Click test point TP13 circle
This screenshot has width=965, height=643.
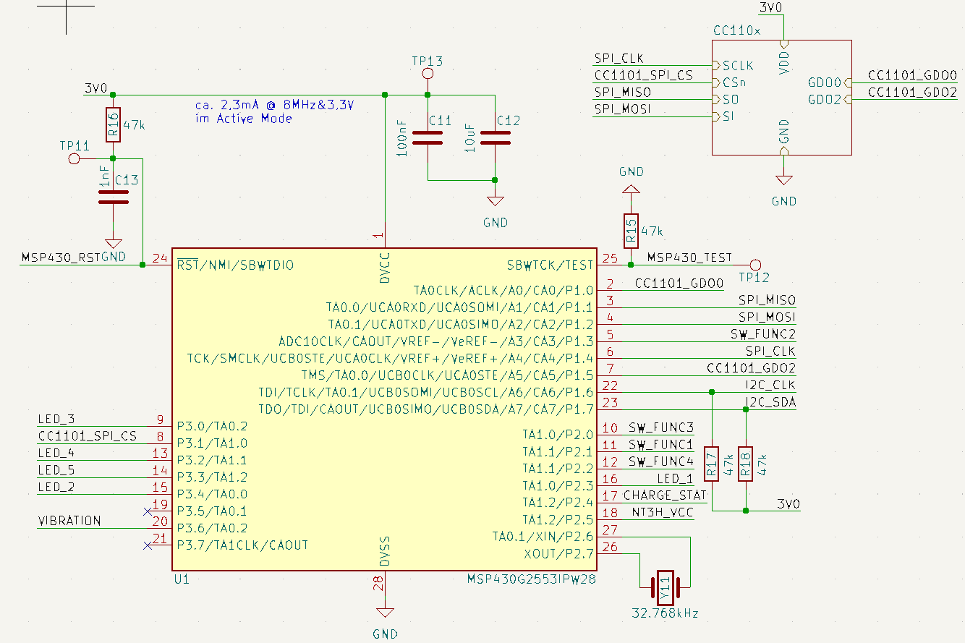click(x=428, y=74)
